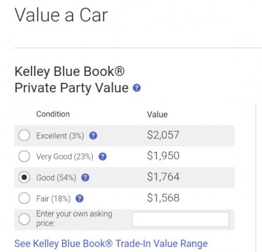The height and width of the screenshot is (252, 262).
Task: Focus the asking price text field
Action: coord(181,220)
